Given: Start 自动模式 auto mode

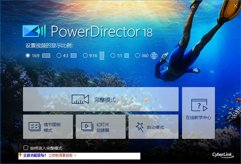Looking at the screenshot, I should click(x=153, y=127).
